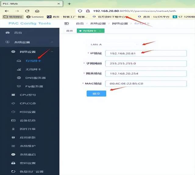The height and width of the screenshot is (175, 195).
Task: Go back with the browser back arrow
Action: tap(7, 11)
